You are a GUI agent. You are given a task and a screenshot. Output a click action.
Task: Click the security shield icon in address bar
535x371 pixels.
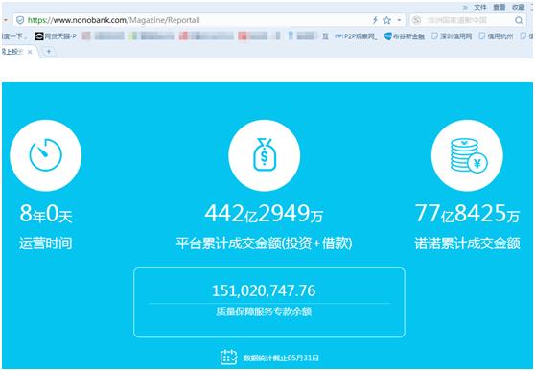coord(20,20)
